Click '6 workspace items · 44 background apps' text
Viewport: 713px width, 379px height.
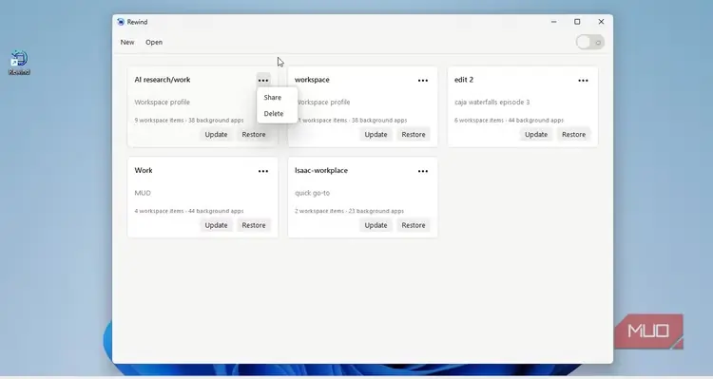click(509, 121)
